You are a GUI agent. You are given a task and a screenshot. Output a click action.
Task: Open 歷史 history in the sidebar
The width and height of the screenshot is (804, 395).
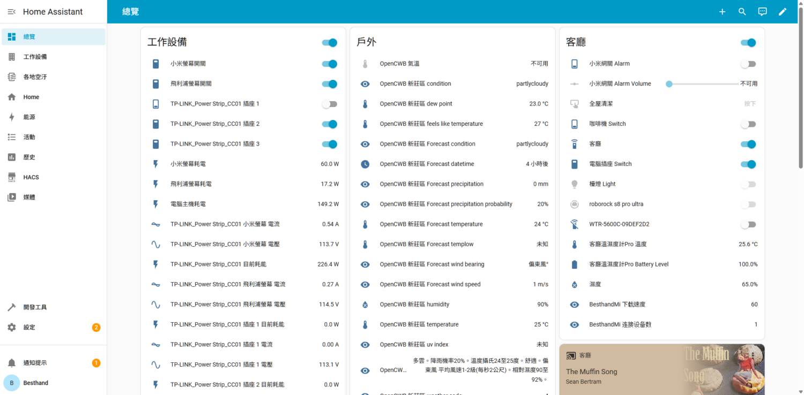tap(54, 157)
